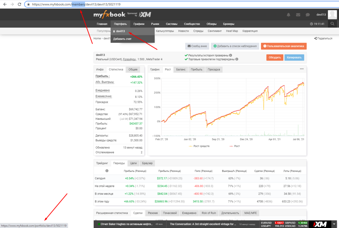Click info icon beside Результаты/история проверены
The height and width of the screenshot is (228, 339).
click(231, 55)
